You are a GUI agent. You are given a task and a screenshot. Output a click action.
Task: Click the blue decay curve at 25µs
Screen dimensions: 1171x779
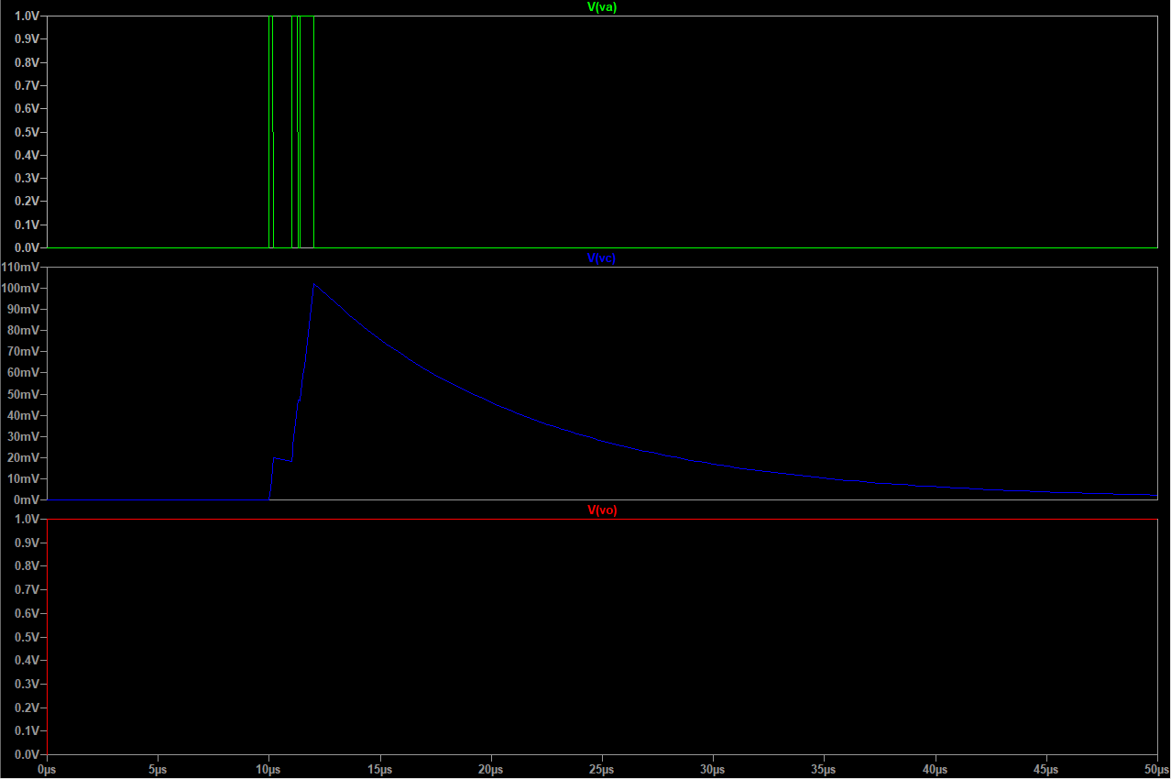click(602, 441)
